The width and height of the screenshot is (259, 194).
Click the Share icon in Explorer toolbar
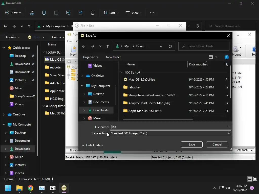tap(80, 13)
